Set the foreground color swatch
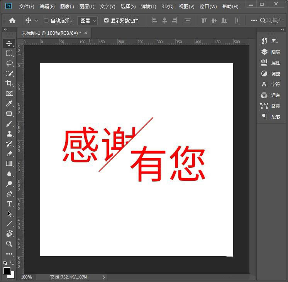 (7, 271)
